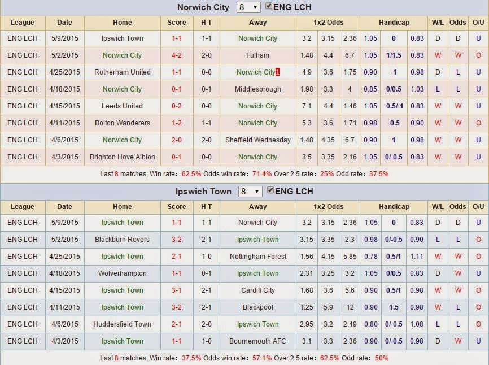Image resolution: width=489 pixels, height=365 pixels.
Task: Open Blackburn Rovers team link
Action: pos(122,239)
